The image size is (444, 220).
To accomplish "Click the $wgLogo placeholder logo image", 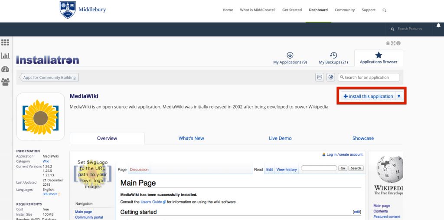I will 93,174.
